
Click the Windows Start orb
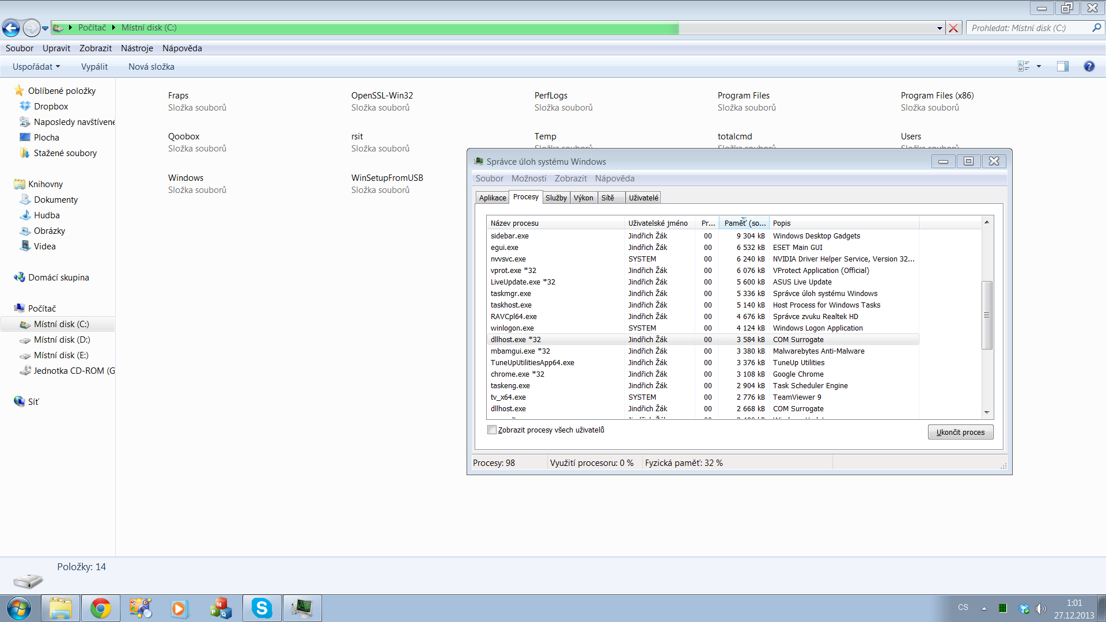click(x=19, y=608)
